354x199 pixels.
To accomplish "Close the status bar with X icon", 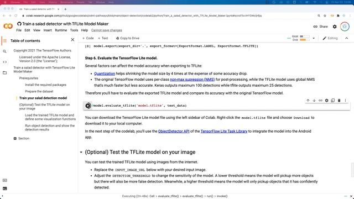I will point(351,196).
